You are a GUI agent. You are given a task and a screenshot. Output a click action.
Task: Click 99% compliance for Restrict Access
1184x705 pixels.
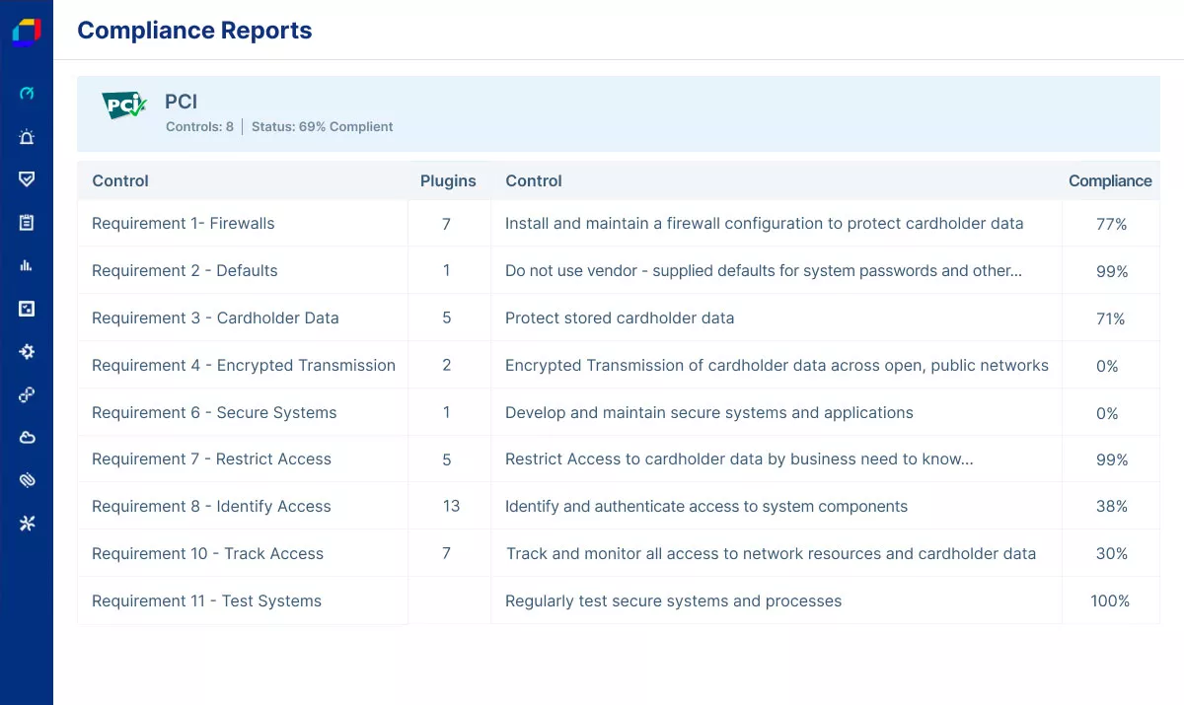pyautogui.click(x=1112, y=459)
